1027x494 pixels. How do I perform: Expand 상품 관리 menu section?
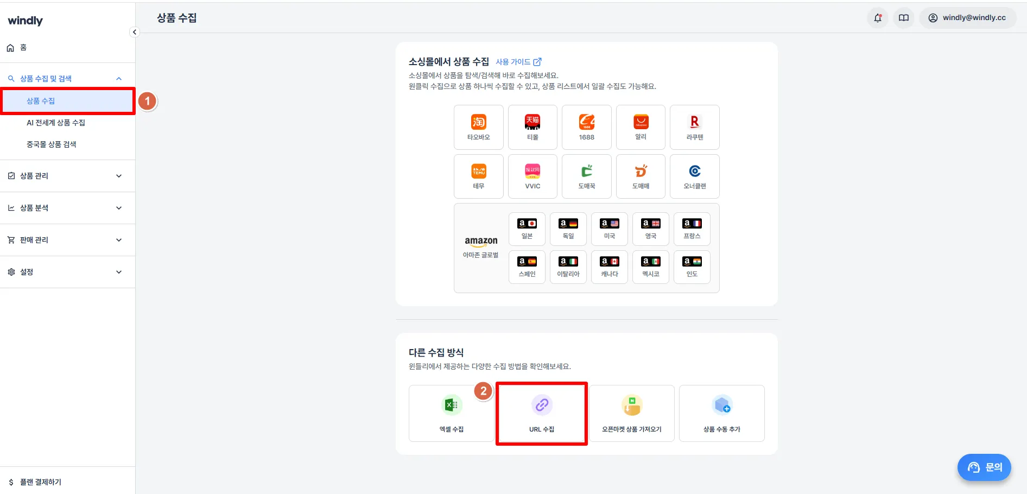[67, 176]
